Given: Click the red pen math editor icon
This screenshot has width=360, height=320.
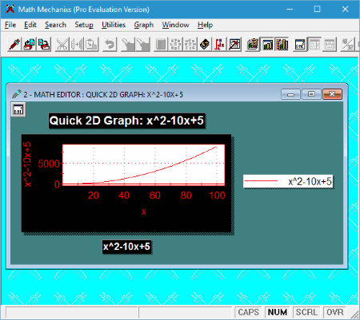Looking at the screenshot, I should (14, 45).
